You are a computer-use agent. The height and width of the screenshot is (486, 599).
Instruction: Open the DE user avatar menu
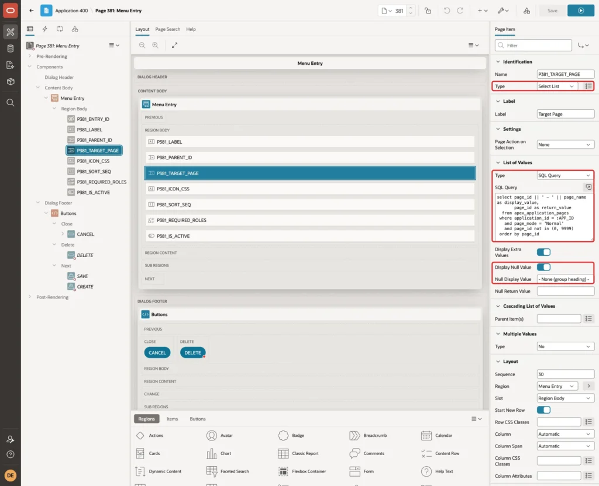click(11, 475)
